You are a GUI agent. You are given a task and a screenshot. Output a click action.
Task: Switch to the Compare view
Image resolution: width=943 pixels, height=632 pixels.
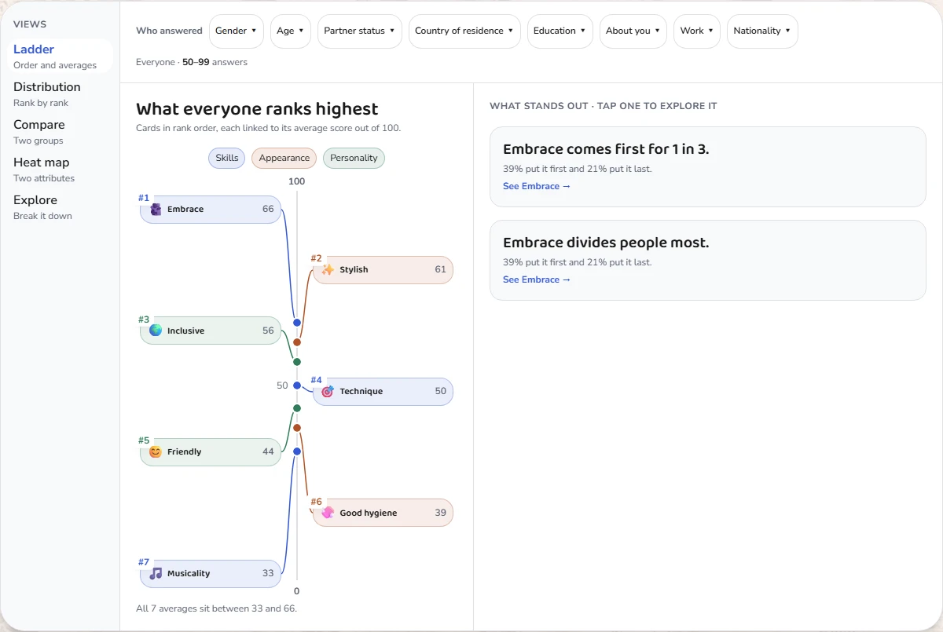pyautogui.click(x=61, y=132)
